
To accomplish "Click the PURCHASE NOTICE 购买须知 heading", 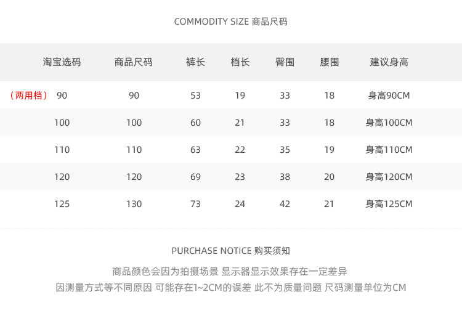I will tap(230, 251).
